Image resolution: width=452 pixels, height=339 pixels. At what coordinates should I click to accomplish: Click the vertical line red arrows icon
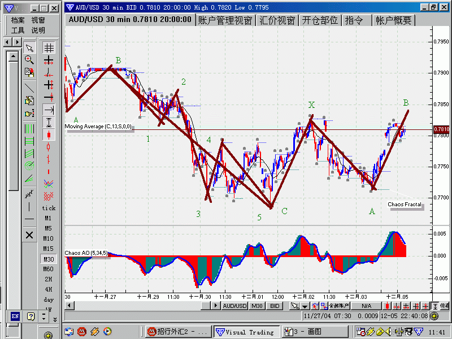49,72
